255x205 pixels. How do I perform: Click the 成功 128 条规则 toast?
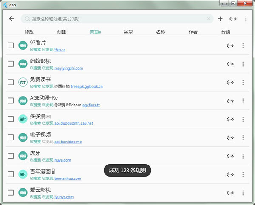click(127, 171)
